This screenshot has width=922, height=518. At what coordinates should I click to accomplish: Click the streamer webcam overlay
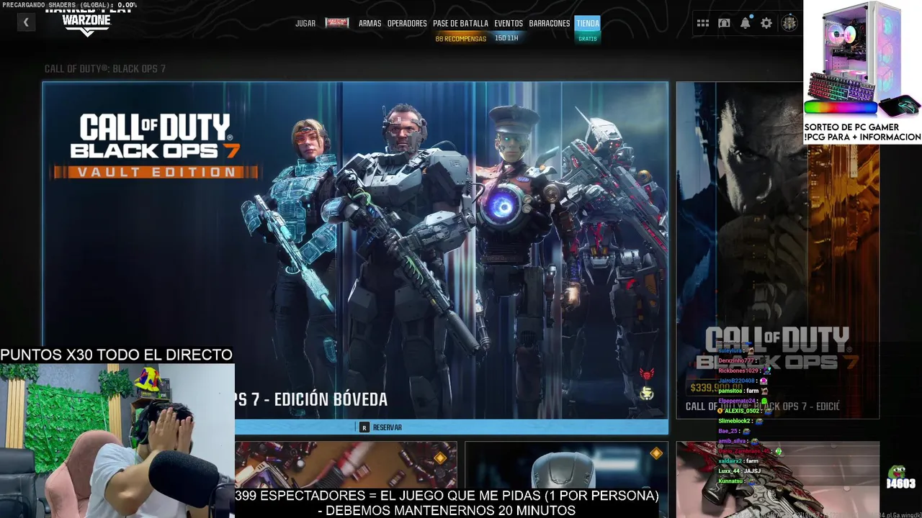coord(117,440)
